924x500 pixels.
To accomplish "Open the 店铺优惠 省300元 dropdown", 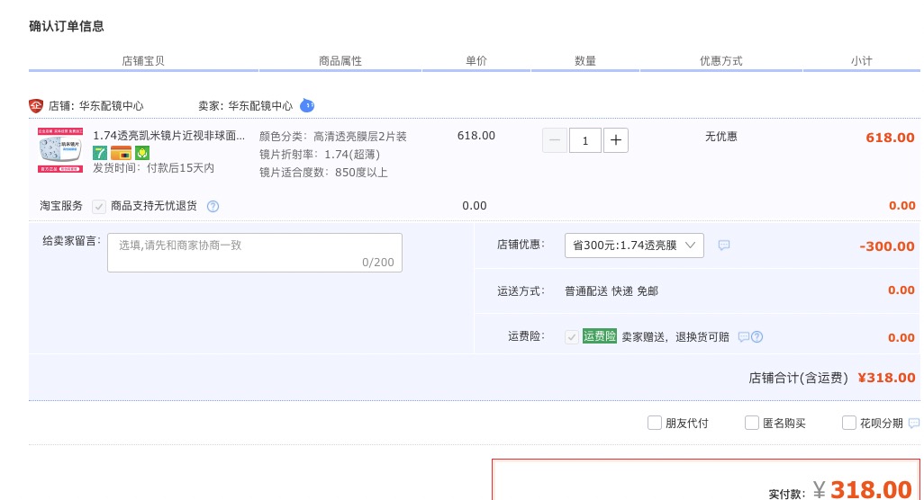I will (634, 246).
